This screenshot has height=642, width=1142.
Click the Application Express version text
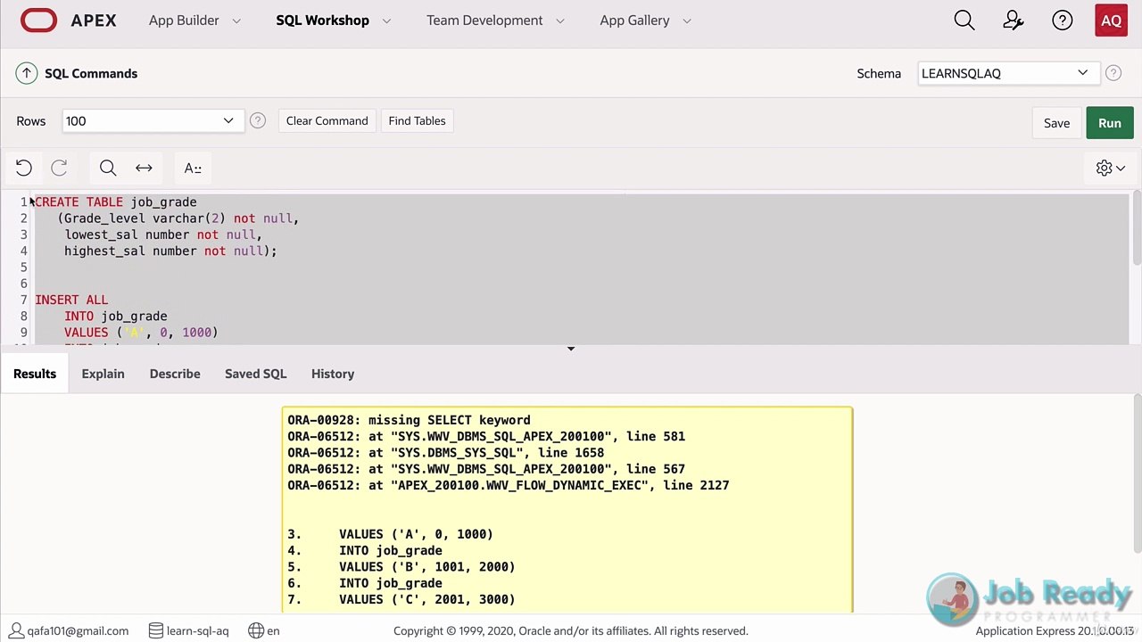click(x=1055, y=630)
